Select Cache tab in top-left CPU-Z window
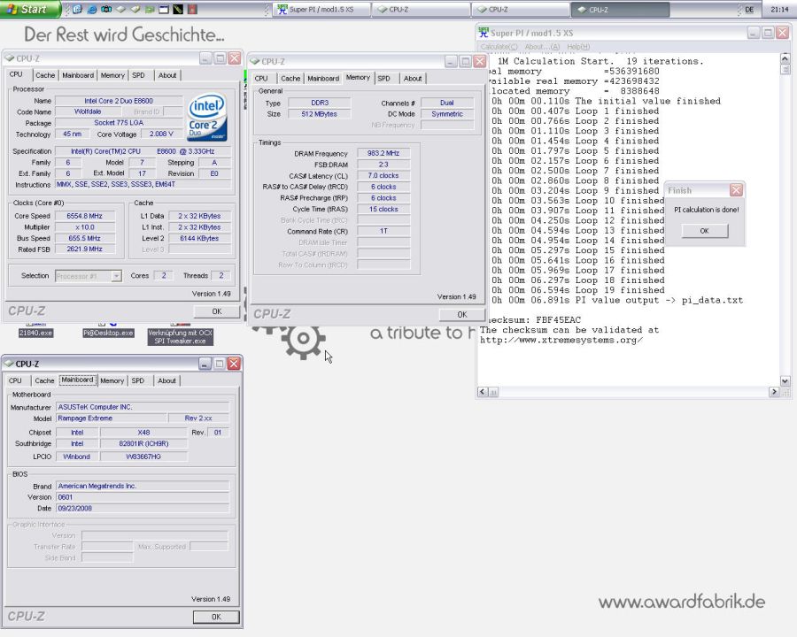Image resolution: width=797 pixels, height=637 pixels. (45, 75)
